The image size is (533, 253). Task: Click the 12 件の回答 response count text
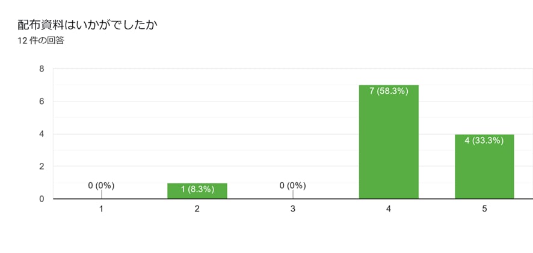click(41, 41)
